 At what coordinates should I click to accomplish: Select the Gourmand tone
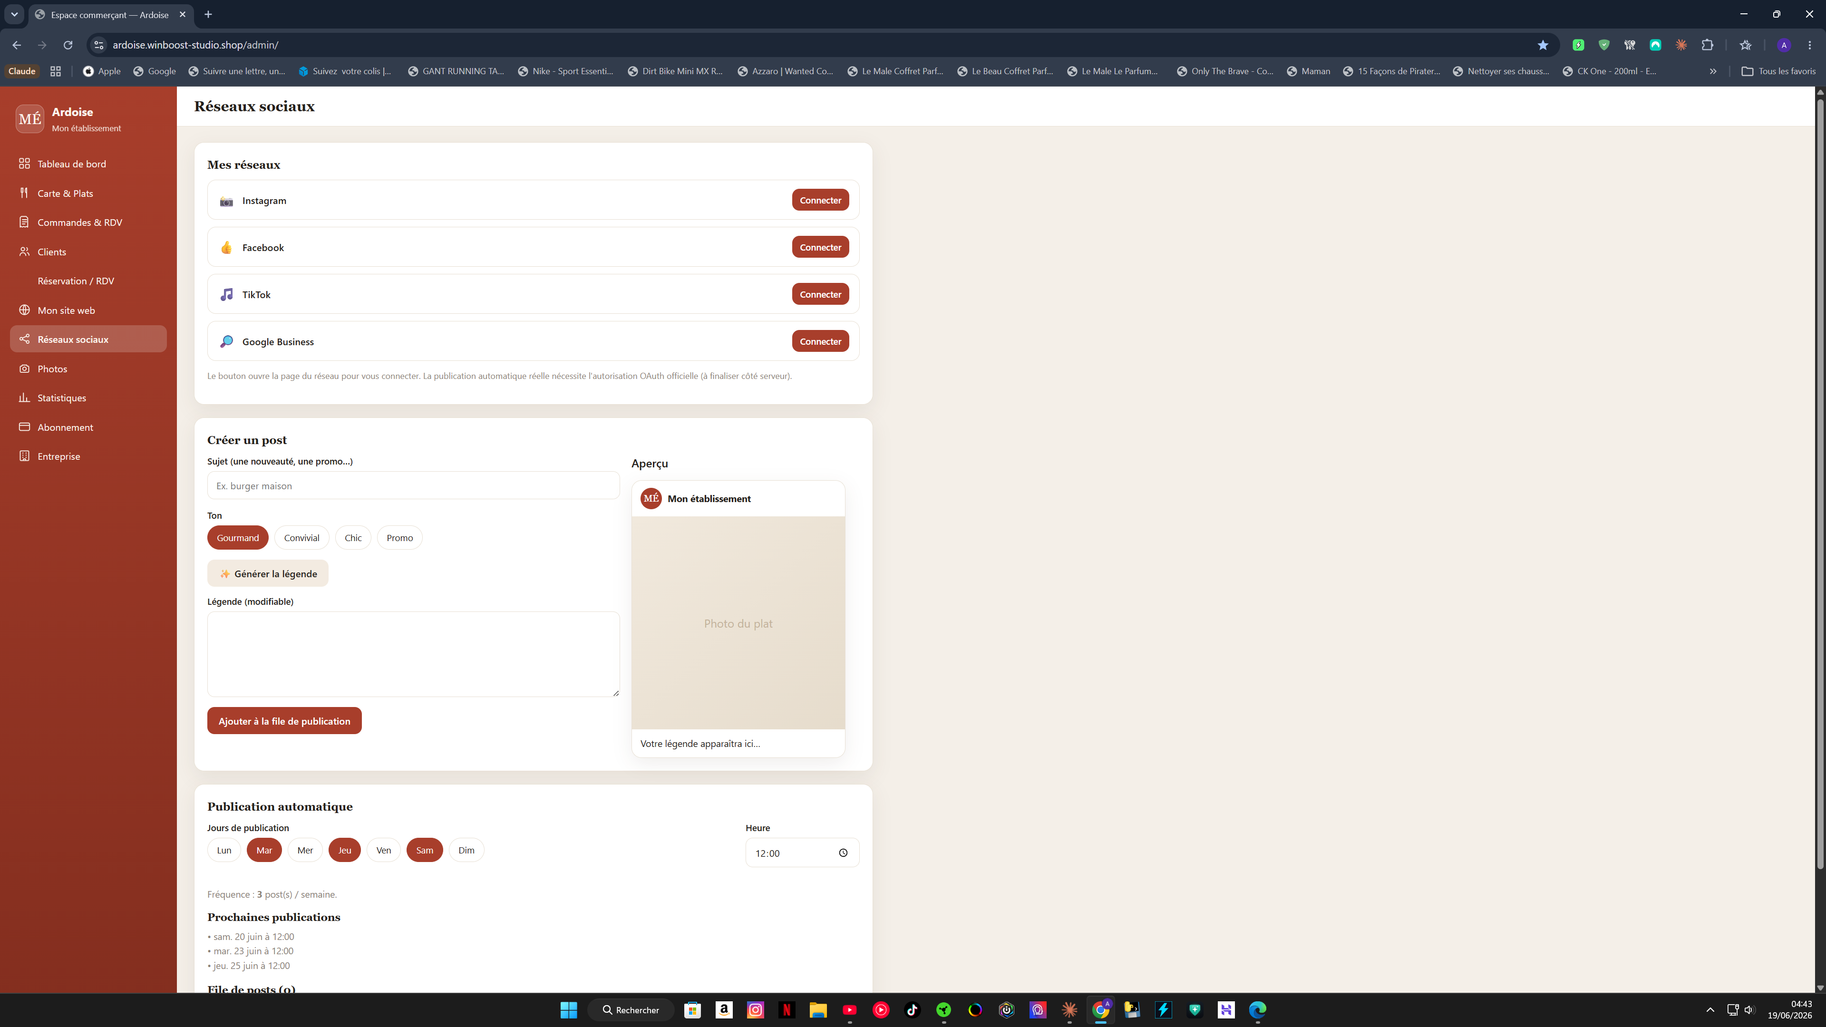(x=237, y=537)
